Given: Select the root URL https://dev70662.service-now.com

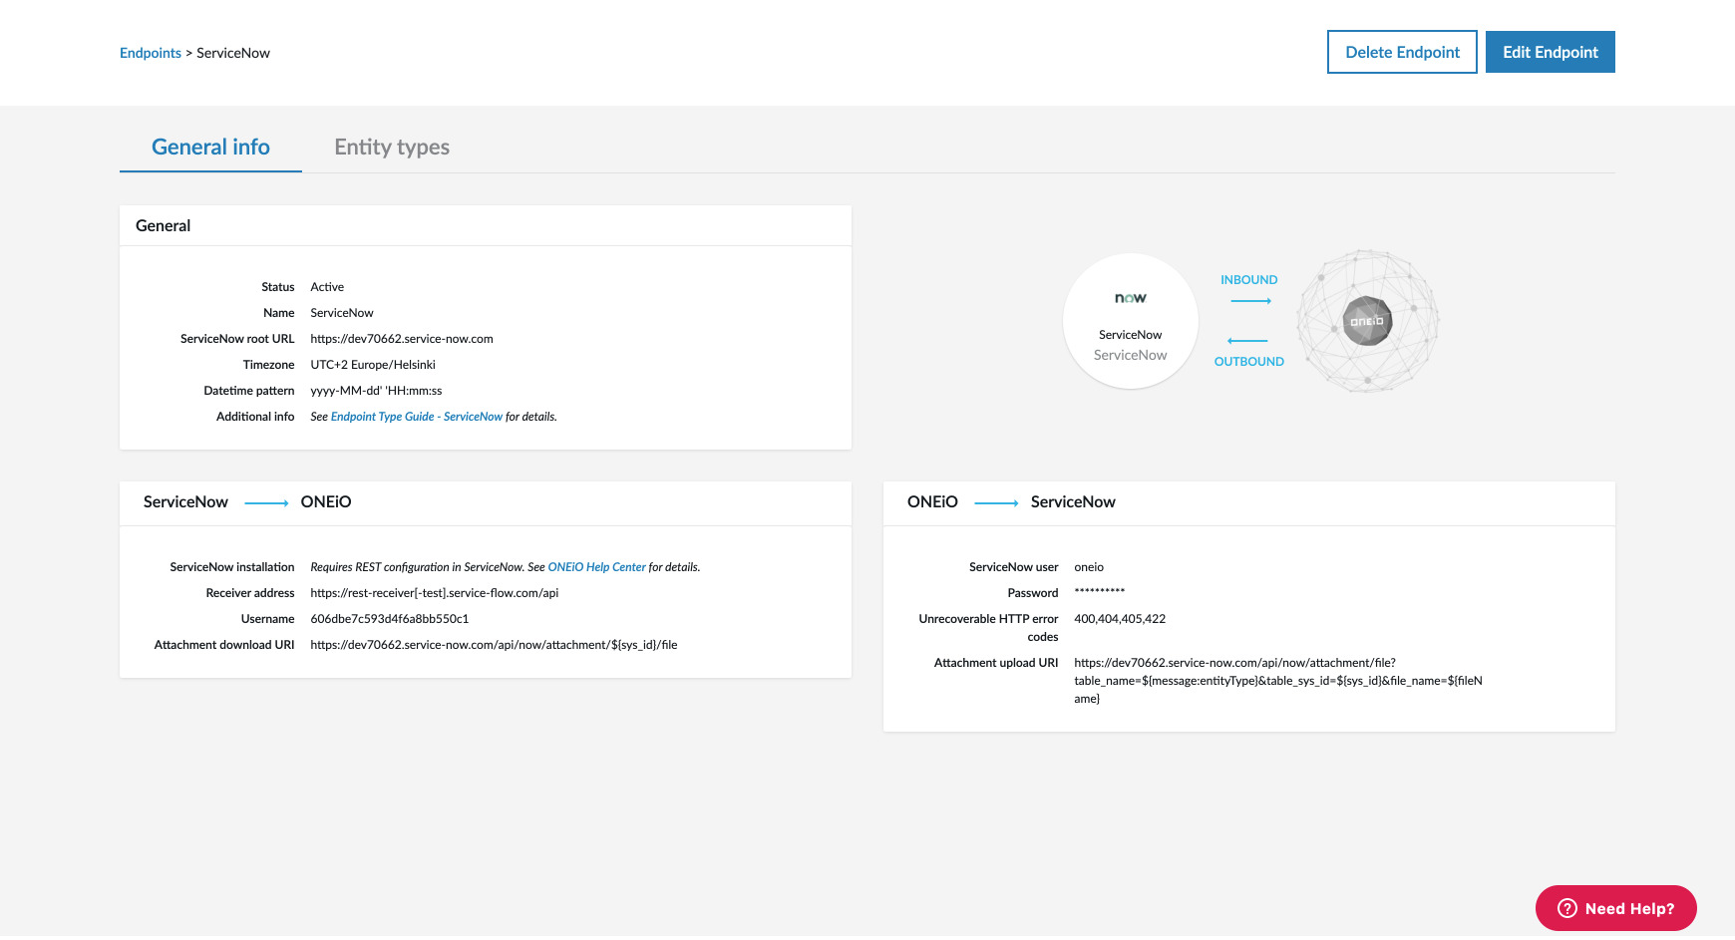Looking at the screenshot, I should pyautogui.click(x=402, y=339).
